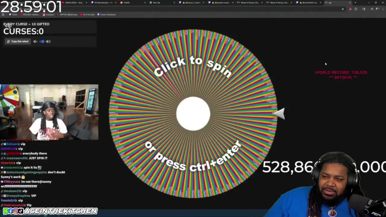Click the browser profile avatar icon

(x=377, y=9)
